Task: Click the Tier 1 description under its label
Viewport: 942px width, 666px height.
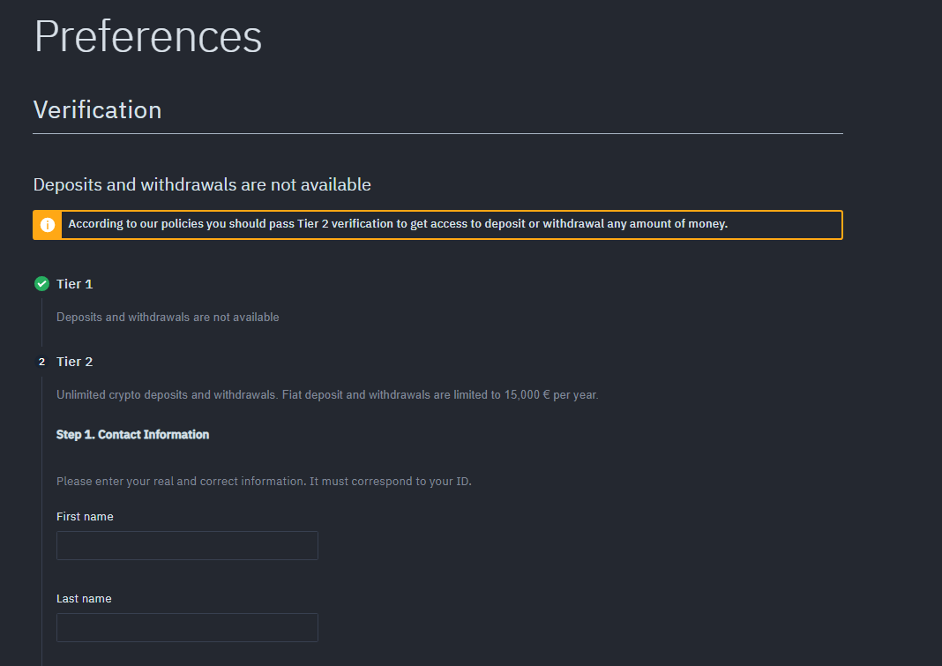Action: coord(168,318)
